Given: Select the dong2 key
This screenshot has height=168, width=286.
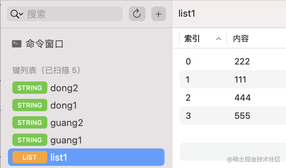Looking at the screenshot, I should (64, 88).
